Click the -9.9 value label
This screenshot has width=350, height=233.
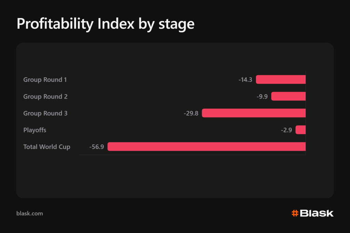tap(262, 97)
